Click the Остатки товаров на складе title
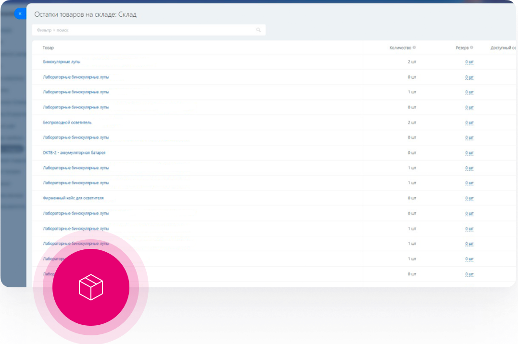Screen dimensions: 518x344 coord(85,14)
